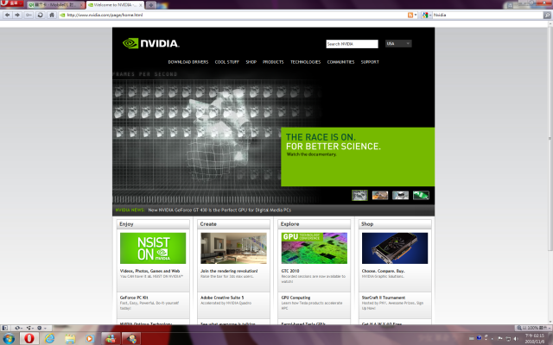Image resolution: width=553 pixels, height=345 pixels.
Task: Reload the current page
Action: click(41, 16)
